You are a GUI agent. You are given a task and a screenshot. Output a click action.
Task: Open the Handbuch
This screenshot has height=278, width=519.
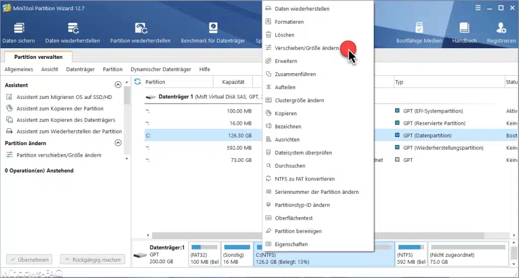464,33
